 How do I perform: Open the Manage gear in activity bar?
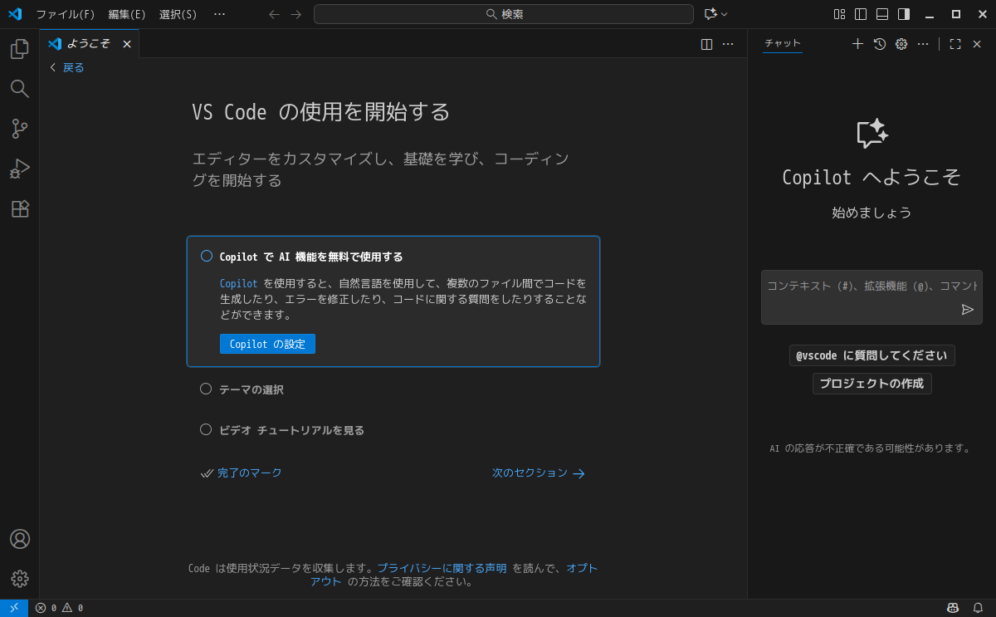pyautogui.click(x=19, y=579)
